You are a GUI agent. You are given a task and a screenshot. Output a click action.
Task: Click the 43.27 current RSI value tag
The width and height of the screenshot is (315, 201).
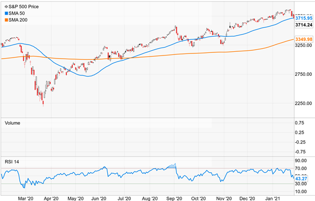(x=301, y=178)
